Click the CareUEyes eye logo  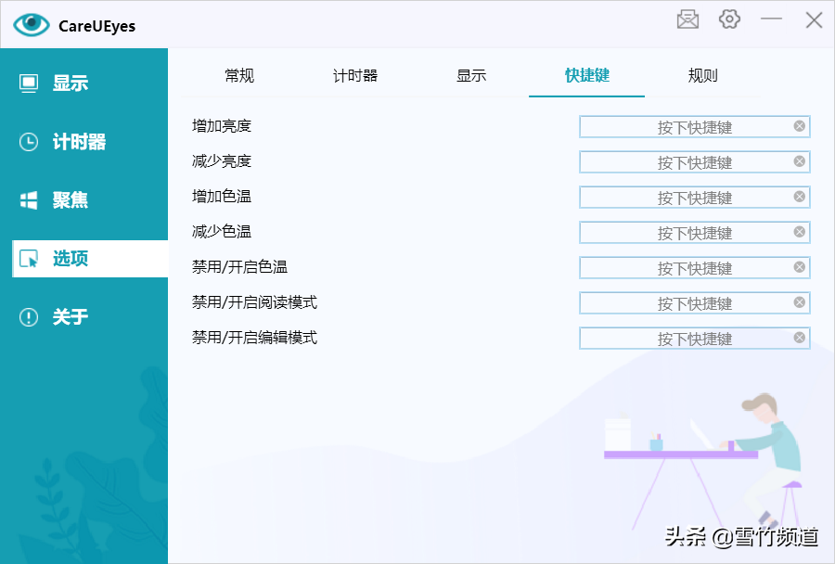point(32,25)
